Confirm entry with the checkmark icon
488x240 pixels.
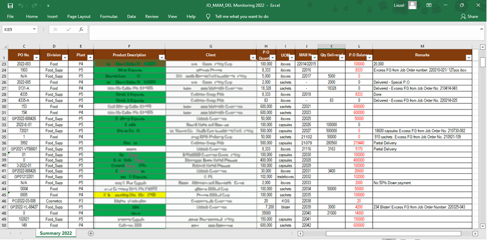[x=68, y=30]
